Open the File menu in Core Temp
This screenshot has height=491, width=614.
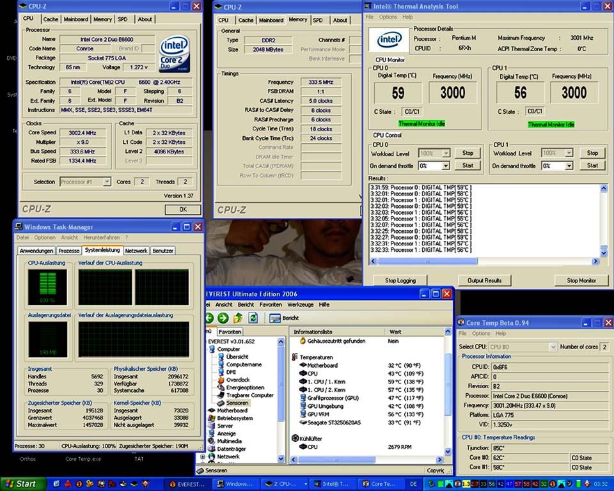pos(462,334)
